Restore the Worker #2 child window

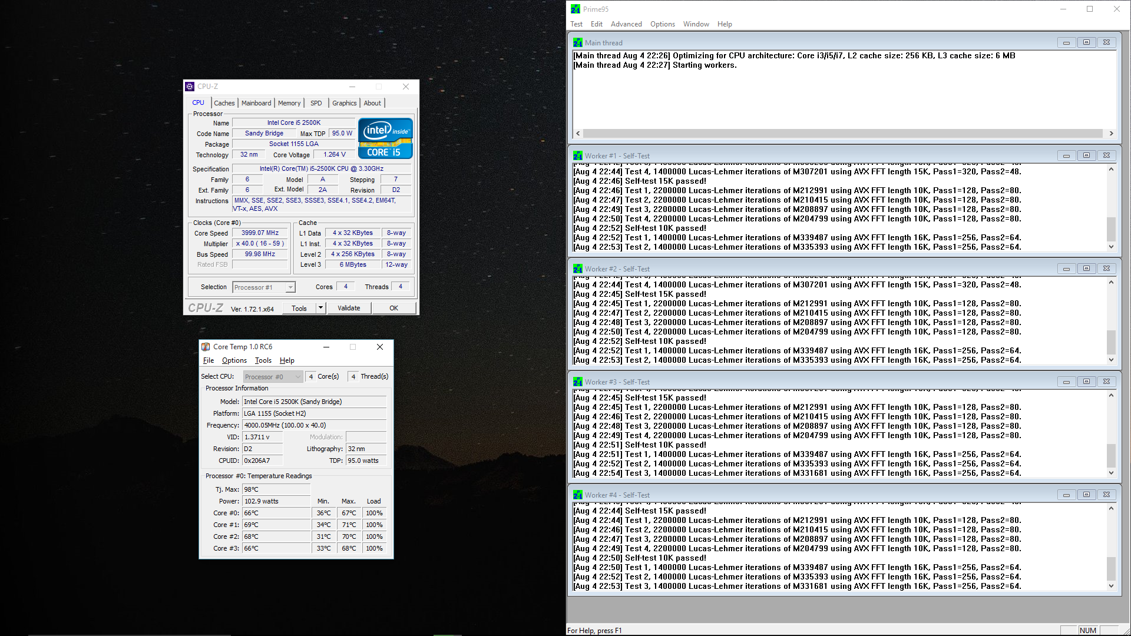[1086, 269]
